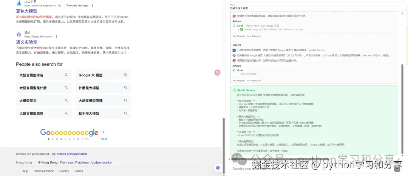Screen dimensions: 408x176
Task: Click the Next results link
Action: (104, 139)
